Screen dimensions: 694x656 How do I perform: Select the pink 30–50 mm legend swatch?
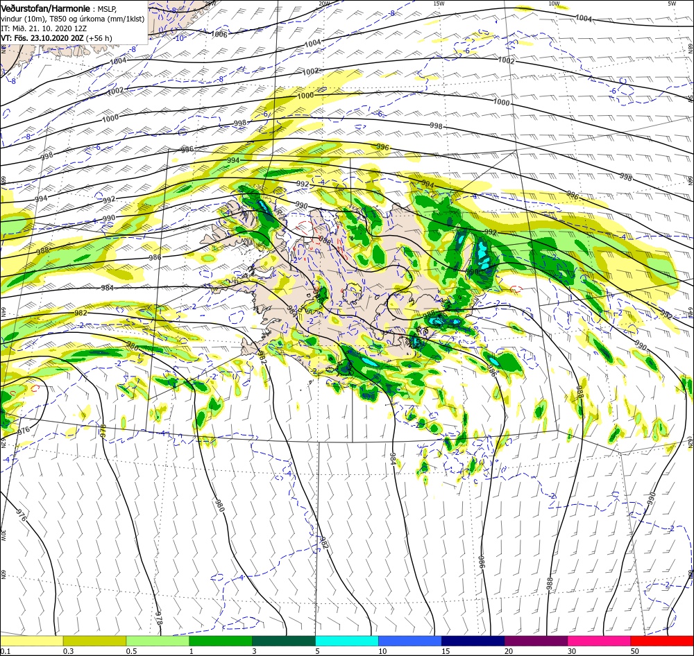(x=600, y=641)
